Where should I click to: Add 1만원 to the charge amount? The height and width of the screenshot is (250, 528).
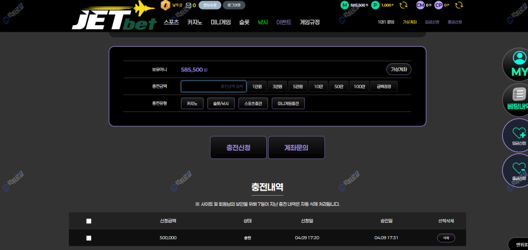(257, 86)
